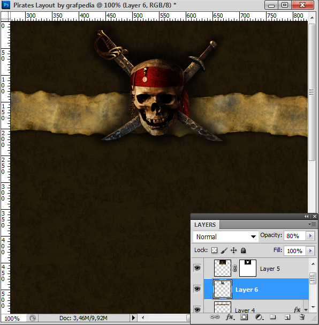This screenshot has width=319, height=325.
Task: Switch to the LAYERS tab
Action: point(205,225)
